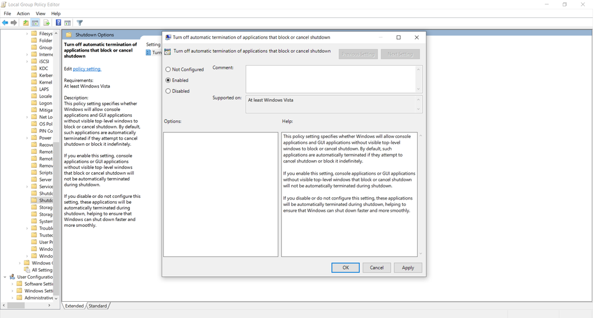Click the Next Setting button
The height and width of the screenshot is (318, 594).
pyautogui.click(x=400, y=54)
